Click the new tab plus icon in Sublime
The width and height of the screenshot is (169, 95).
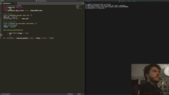81,3
